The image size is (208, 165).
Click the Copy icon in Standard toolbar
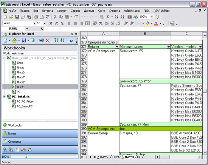(x=61, y=17)
